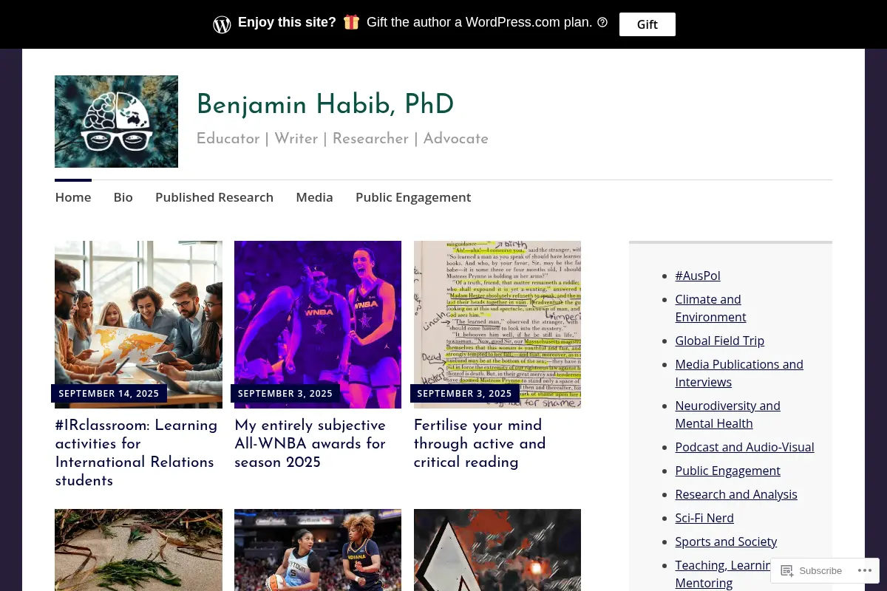Viewport: 887px width, 591px height.
Task: Open the Bio menu item
Action: [x=123, y=197]
